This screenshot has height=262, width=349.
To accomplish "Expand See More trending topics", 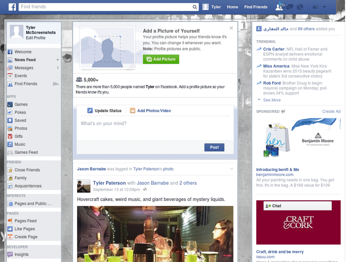I will click(272, 100).
